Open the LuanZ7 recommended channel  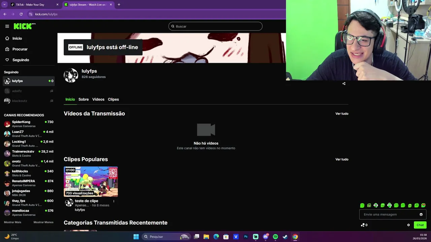pyautogui.click(x=29, y=134)
